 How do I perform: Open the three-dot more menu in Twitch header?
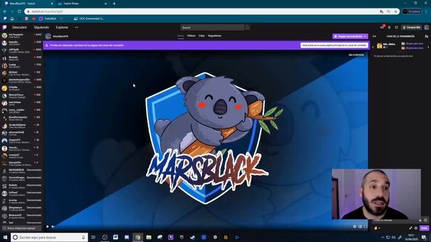click(76, 28)
